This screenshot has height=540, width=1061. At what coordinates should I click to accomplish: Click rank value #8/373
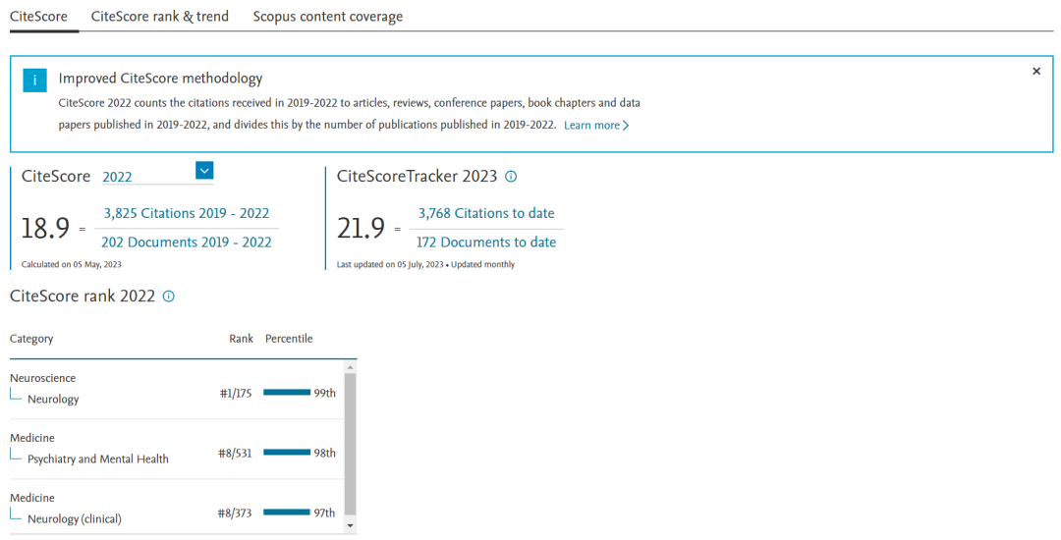(235, 513)
